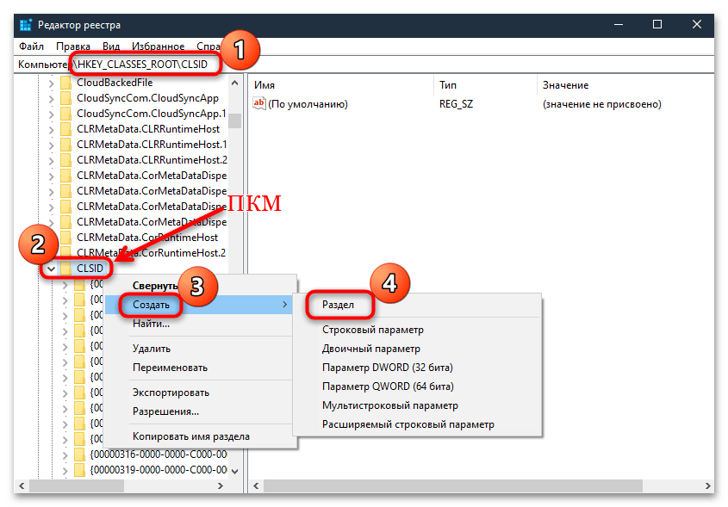Click the tree pane scroll up arrow
Viewport: 728px width, 507px height.
(235, 83)
